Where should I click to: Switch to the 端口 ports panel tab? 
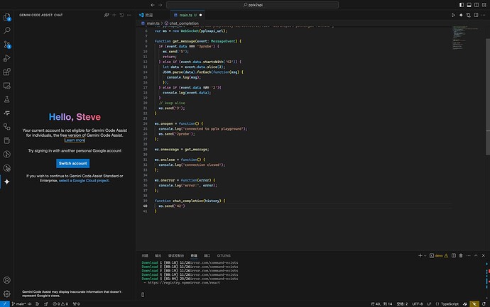coord(207,255)
